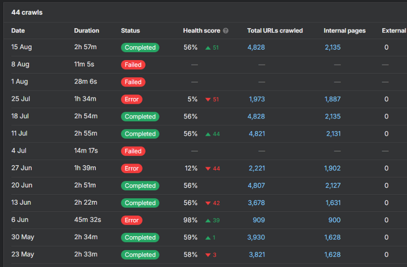Viewport: 407px width, 267px height.
Task: Click the 15 Aug date cell
Action: [22, 47]
